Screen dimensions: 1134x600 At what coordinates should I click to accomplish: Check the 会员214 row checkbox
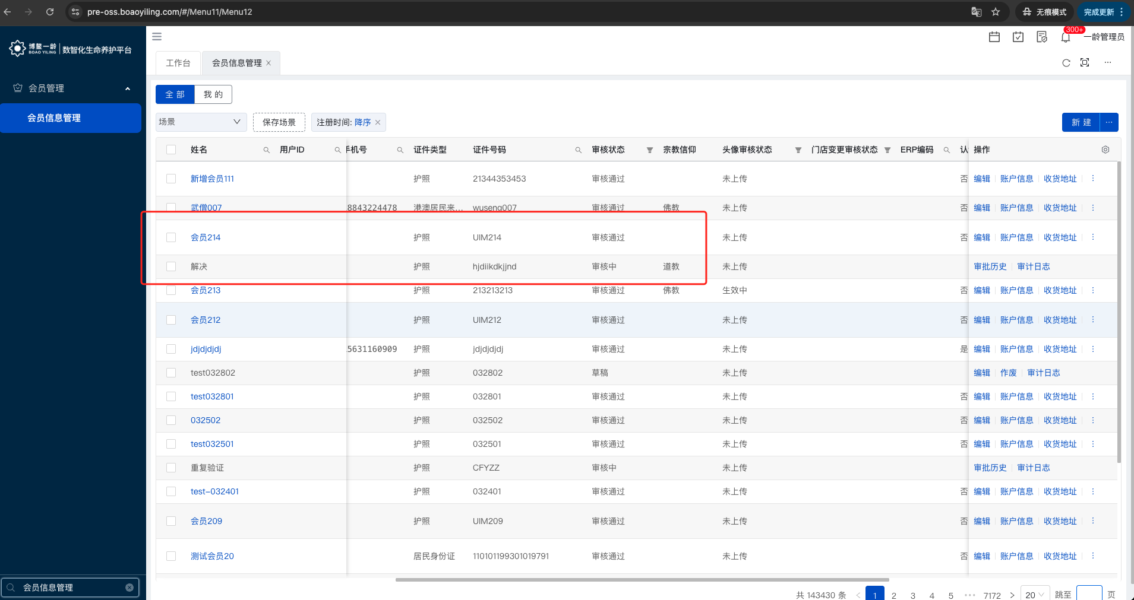(x=171, y=237)
